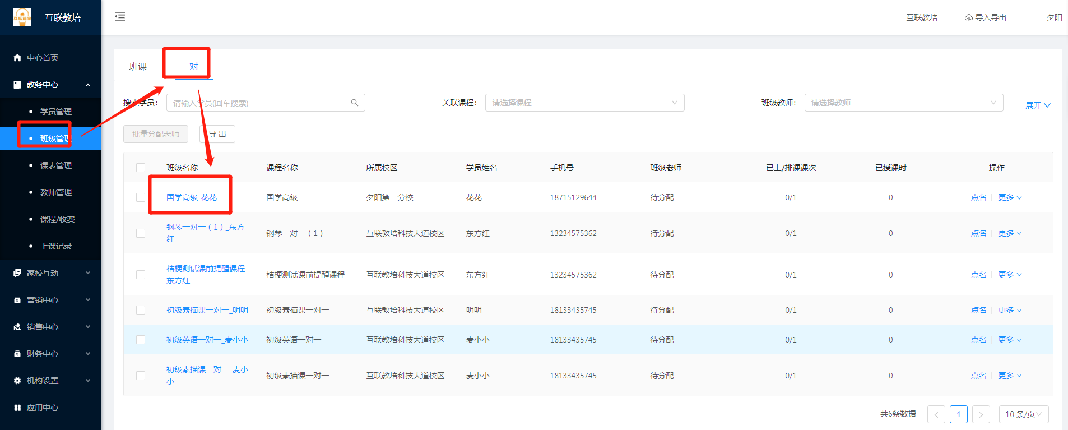Select page 1 in pagination
1068x430 pixels.
pyautogui.click(x=959, y=414)
